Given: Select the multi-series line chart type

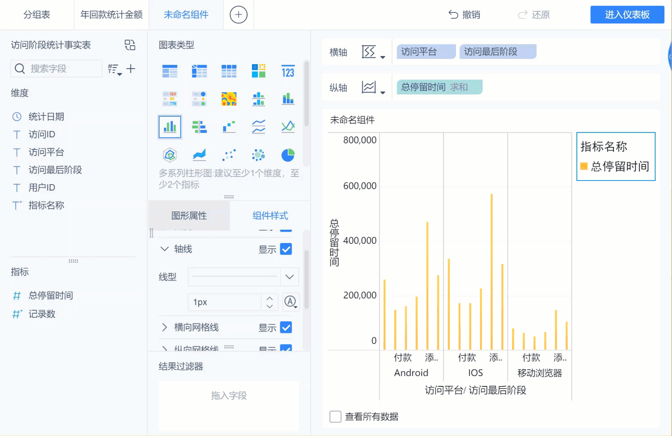Looking at the screenshot, I should pos(288,127).
